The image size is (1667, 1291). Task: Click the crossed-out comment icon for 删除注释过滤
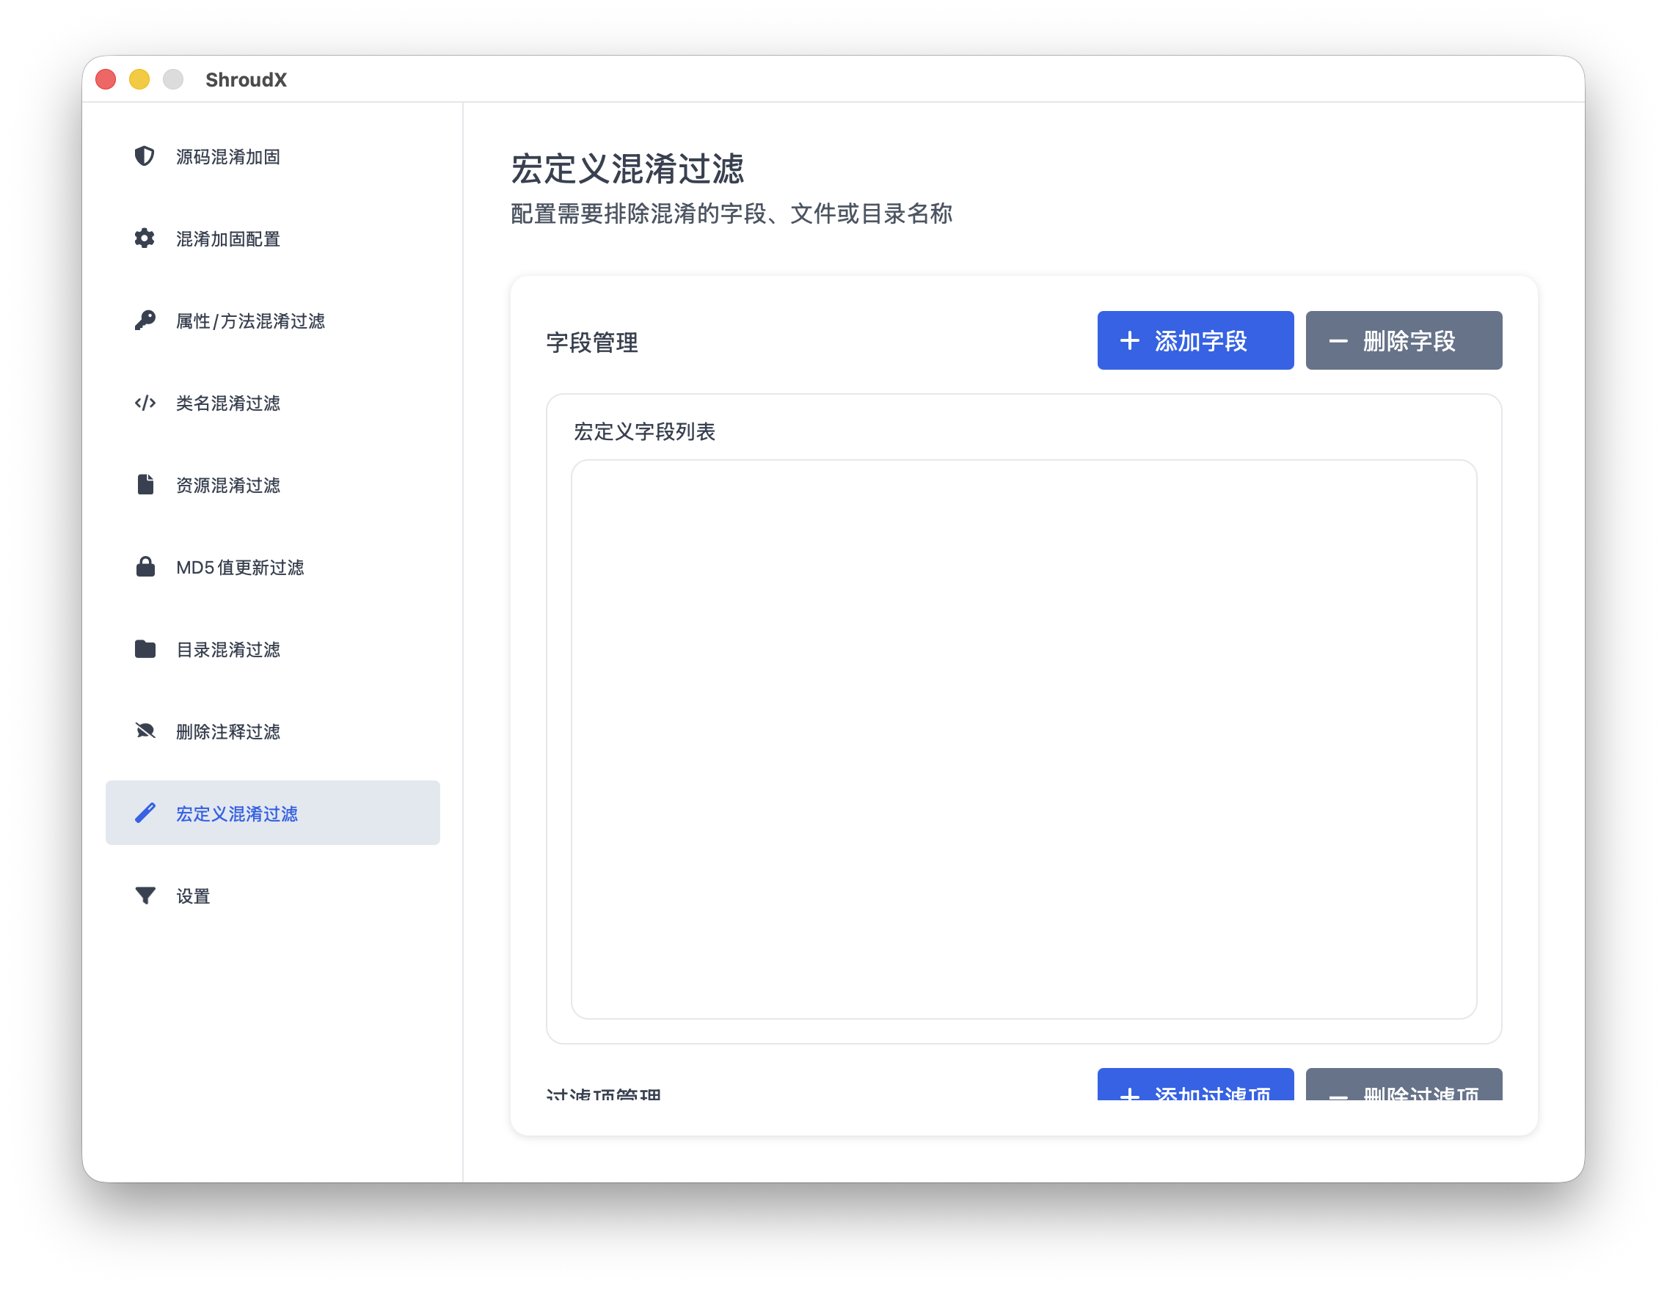click(145, 732)
